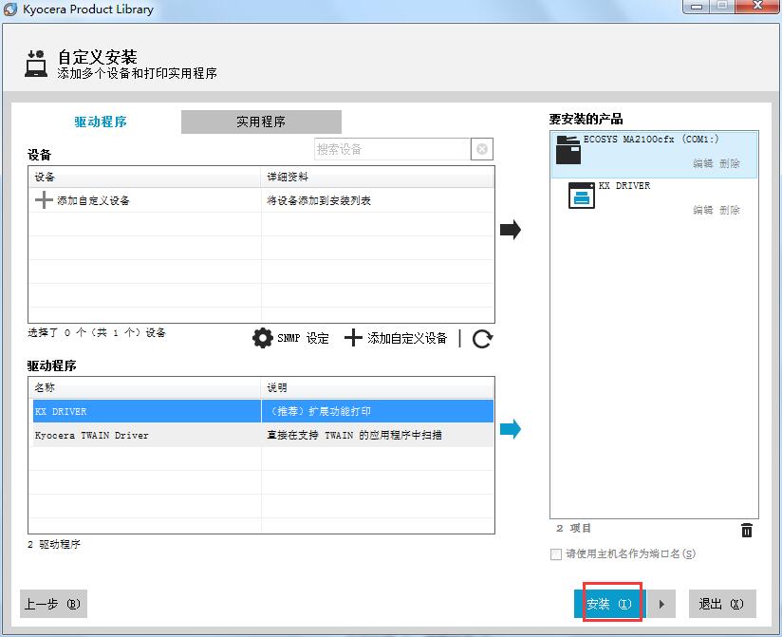Click the plus icon in 添加自定义设备 row
This screenshot has height=637, width=782.
pyautogui.click(x=44, y=200)
